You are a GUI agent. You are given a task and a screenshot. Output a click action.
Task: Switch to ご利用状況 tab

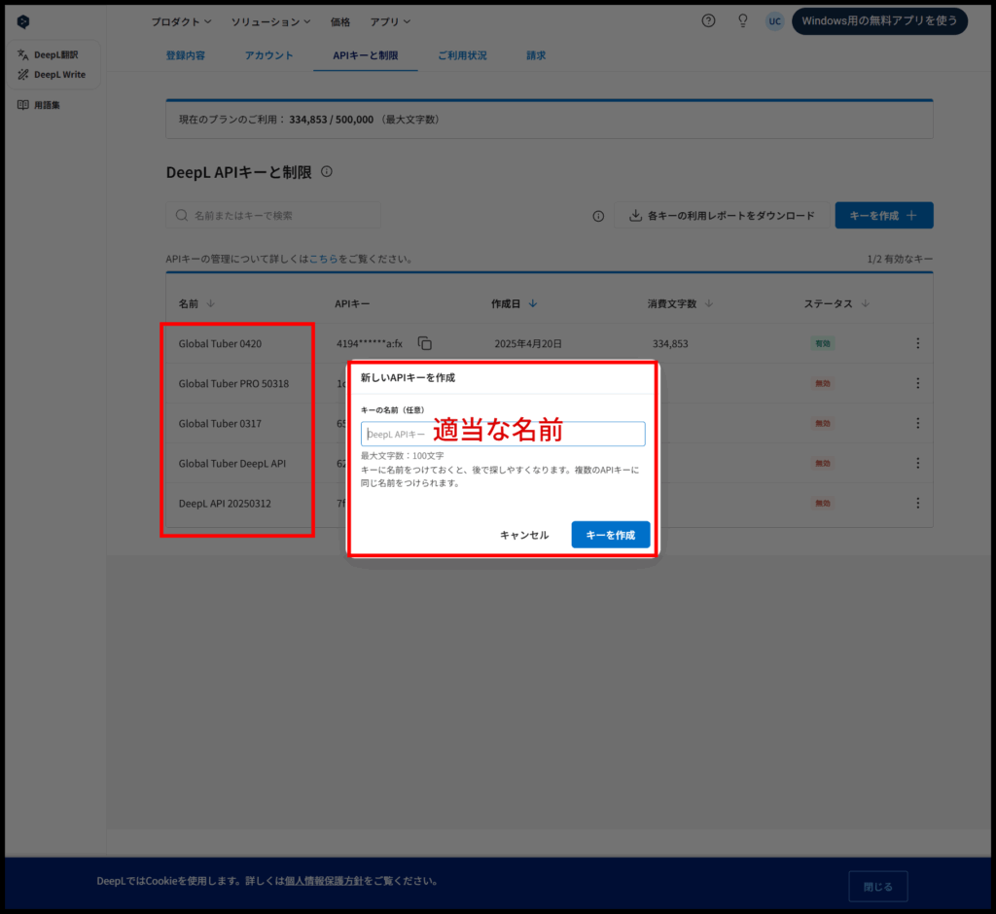(x=462, y=55)
